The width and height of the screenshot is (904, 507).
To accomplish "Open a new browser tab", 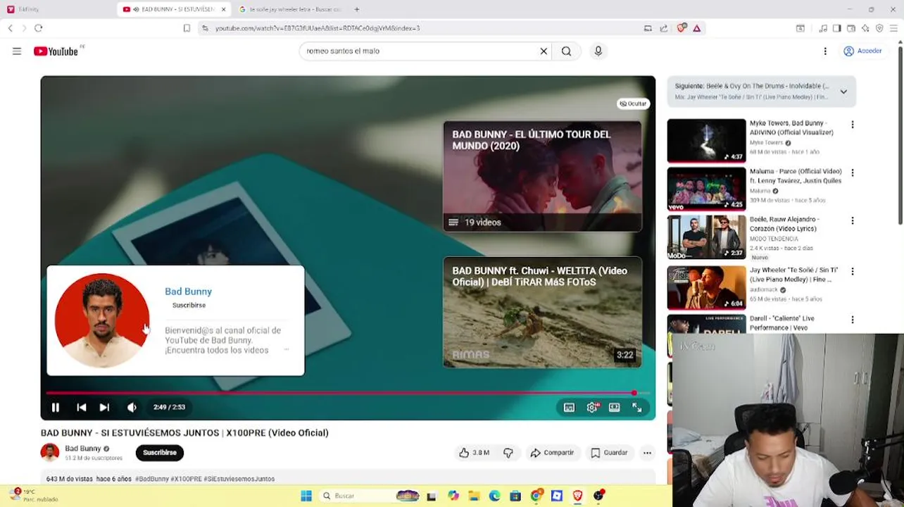I will 357,9.
